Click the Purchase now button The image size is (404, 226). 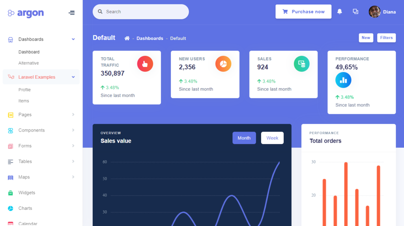[x=303, y=11]
